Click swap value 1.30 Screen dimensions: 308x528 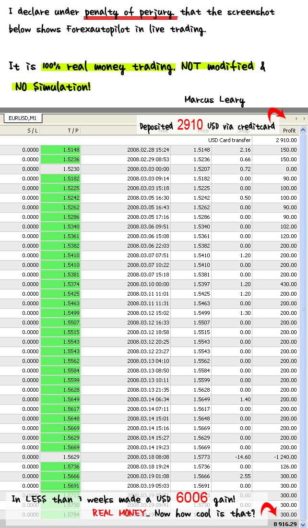[x=245, y=313]
